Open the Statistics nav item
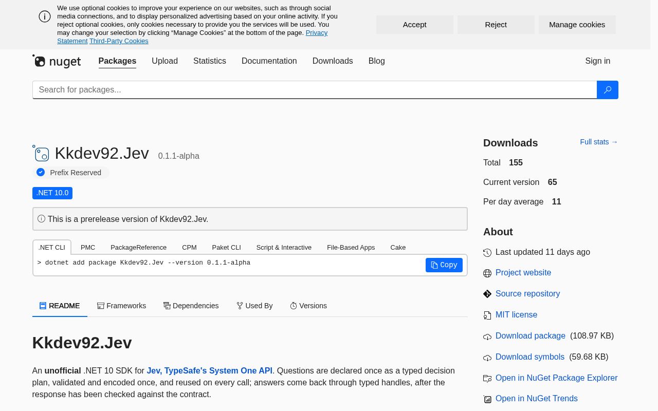658x411 pixels. pos(210,61)
